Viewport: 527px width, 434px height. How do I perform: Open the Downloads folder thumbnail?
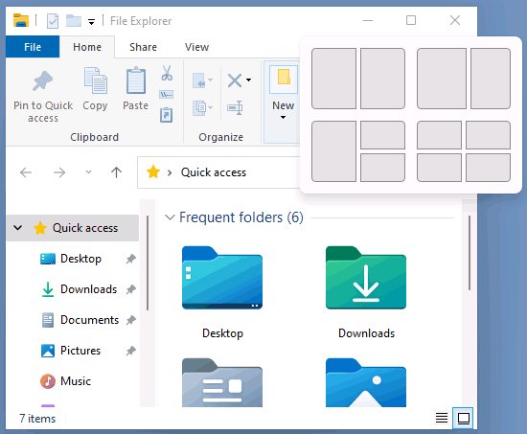click(x=366, y=278)
